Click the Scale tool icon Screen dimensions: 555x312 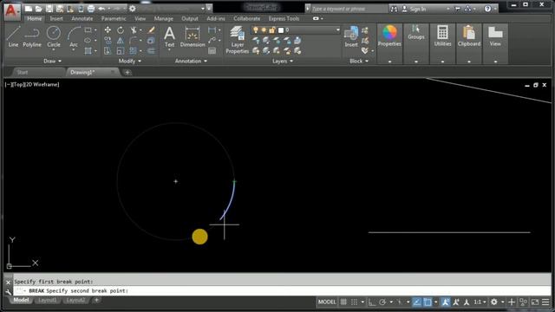click(x=121, y=51)
